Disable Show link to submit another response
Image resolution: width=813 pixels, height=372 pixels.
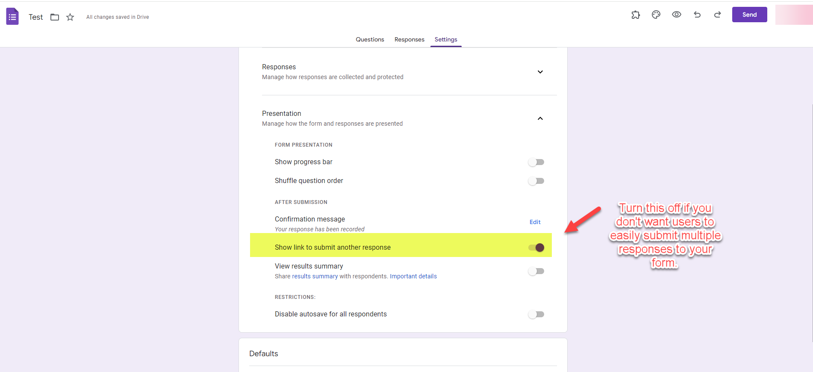(536, 248)
